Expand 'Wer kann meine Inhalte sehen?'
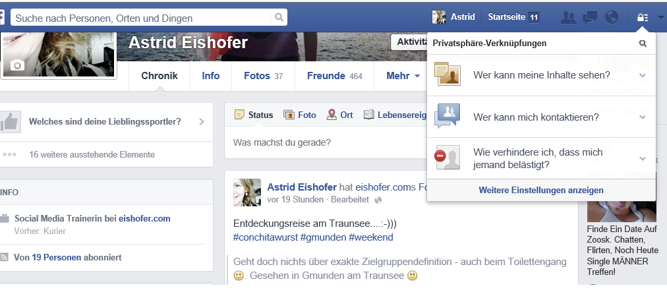 tap(541, 75)
